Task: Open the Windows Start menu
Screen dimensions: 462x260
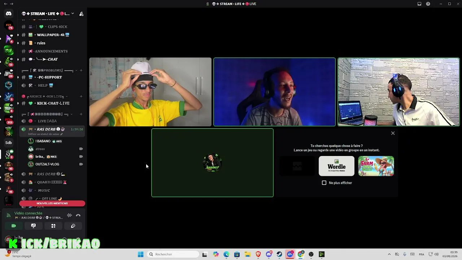Action: [x=141, y=254]
